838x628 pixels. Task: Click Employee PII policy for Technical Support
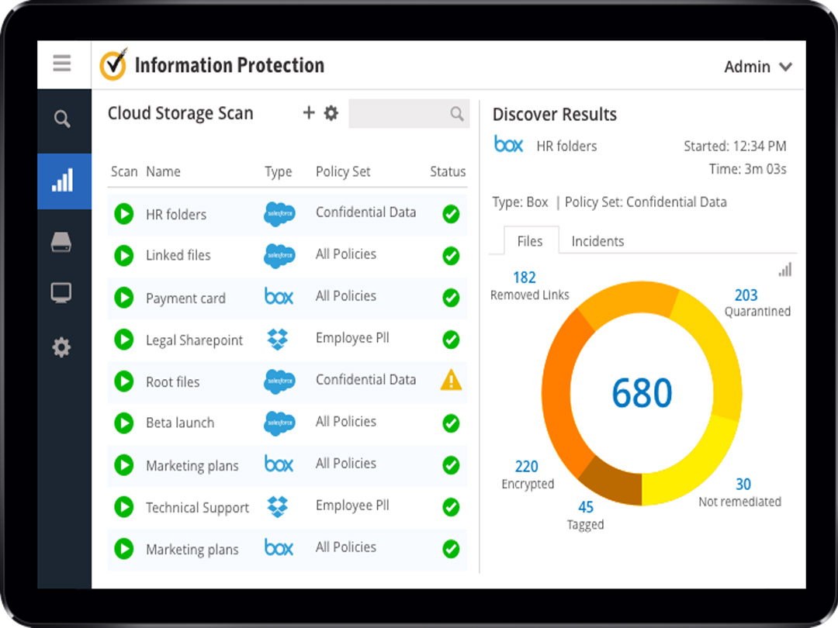pyautogui.click(x=352, y=506)
